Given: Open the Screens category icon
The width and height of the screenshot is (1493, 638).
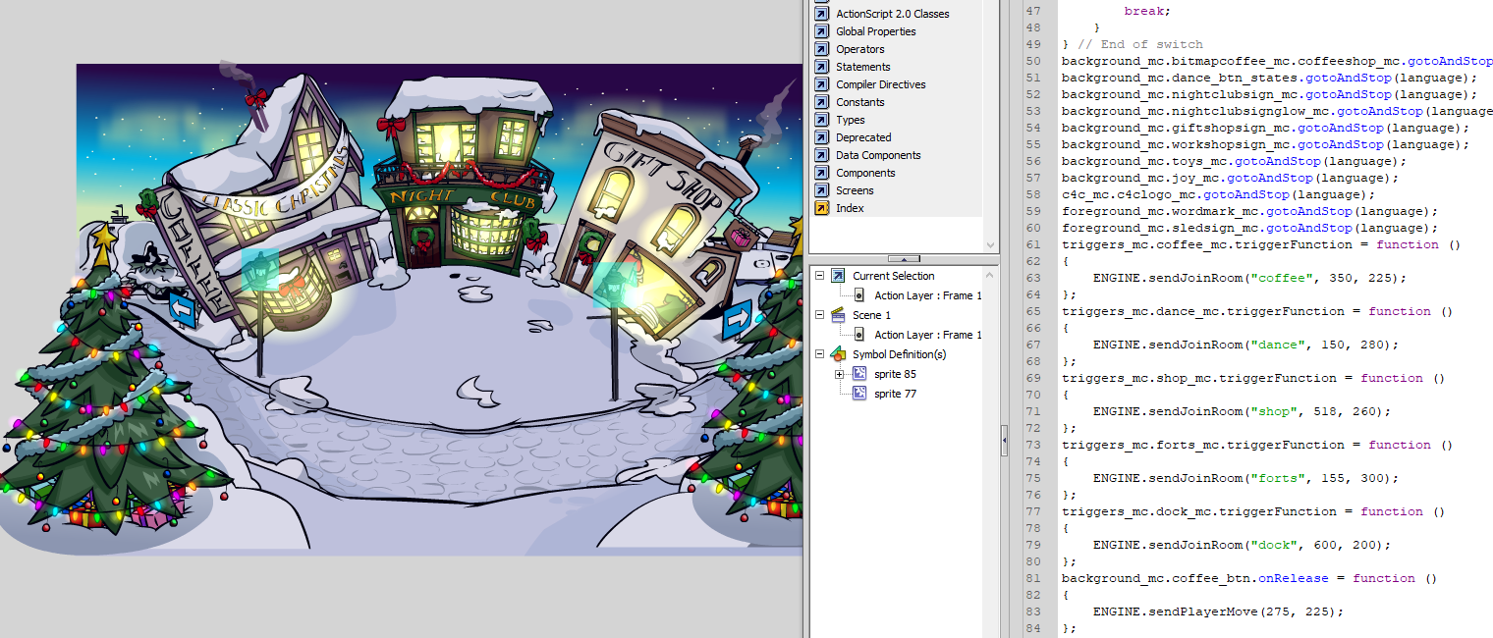Looking at the screenshot, I should [x=821, y=190].
